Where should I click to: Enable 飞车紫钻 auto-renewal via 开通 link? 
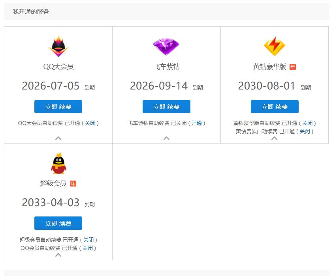(197, 123)
